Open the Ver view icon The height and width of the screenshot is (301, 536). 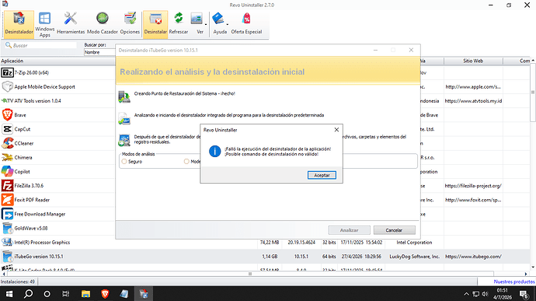[197, 19]
